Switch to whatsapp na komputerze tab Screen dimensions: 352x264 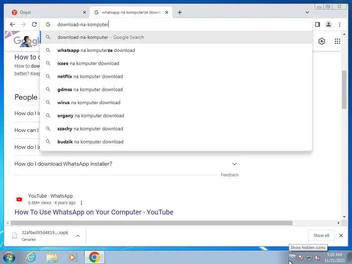click(x=131, y=12)
